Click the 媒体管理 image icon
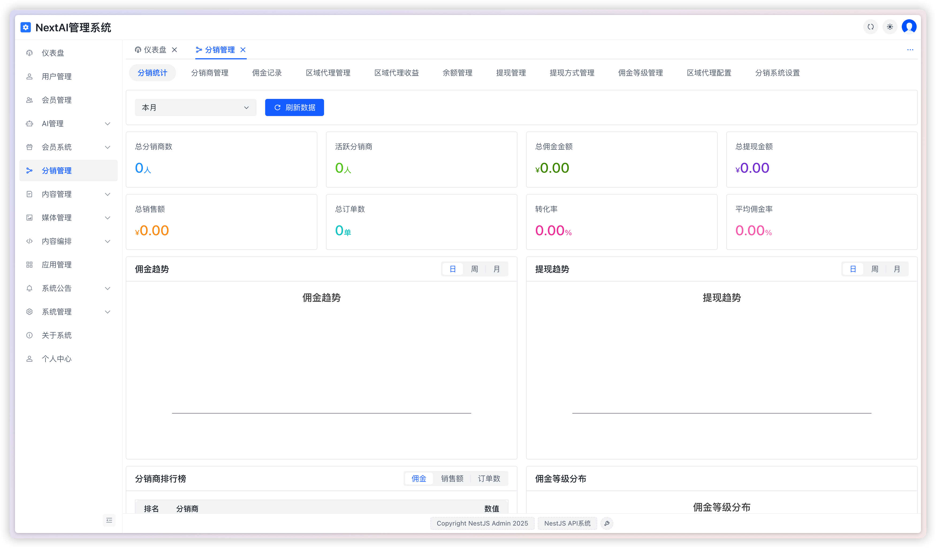The image size is (936, 548). pos(29,218)
